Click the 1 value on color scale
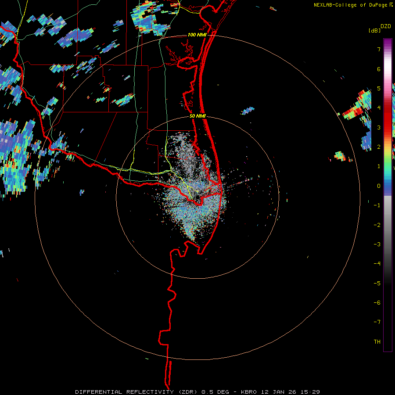Image resolution: width=395 pixels, height=395 pixels. [x=379, y=166]
